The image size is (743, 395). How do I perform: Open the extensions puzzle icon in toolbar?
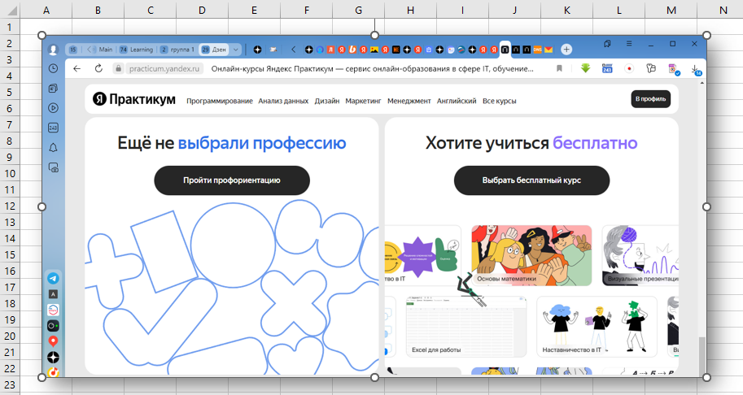tap(651, 68)
